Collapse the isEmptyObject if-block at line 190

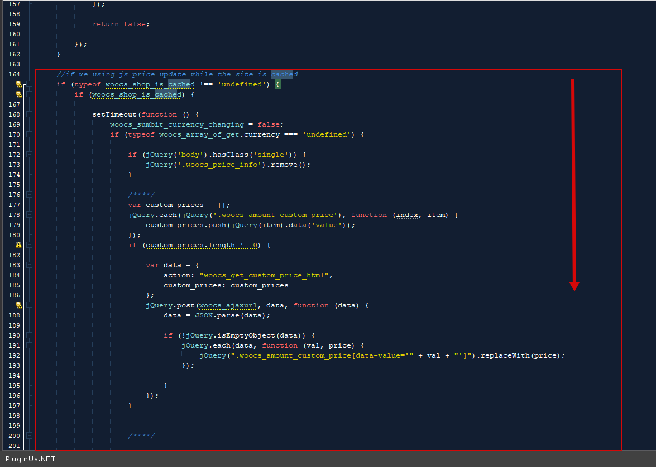click(x=29, y=335)
